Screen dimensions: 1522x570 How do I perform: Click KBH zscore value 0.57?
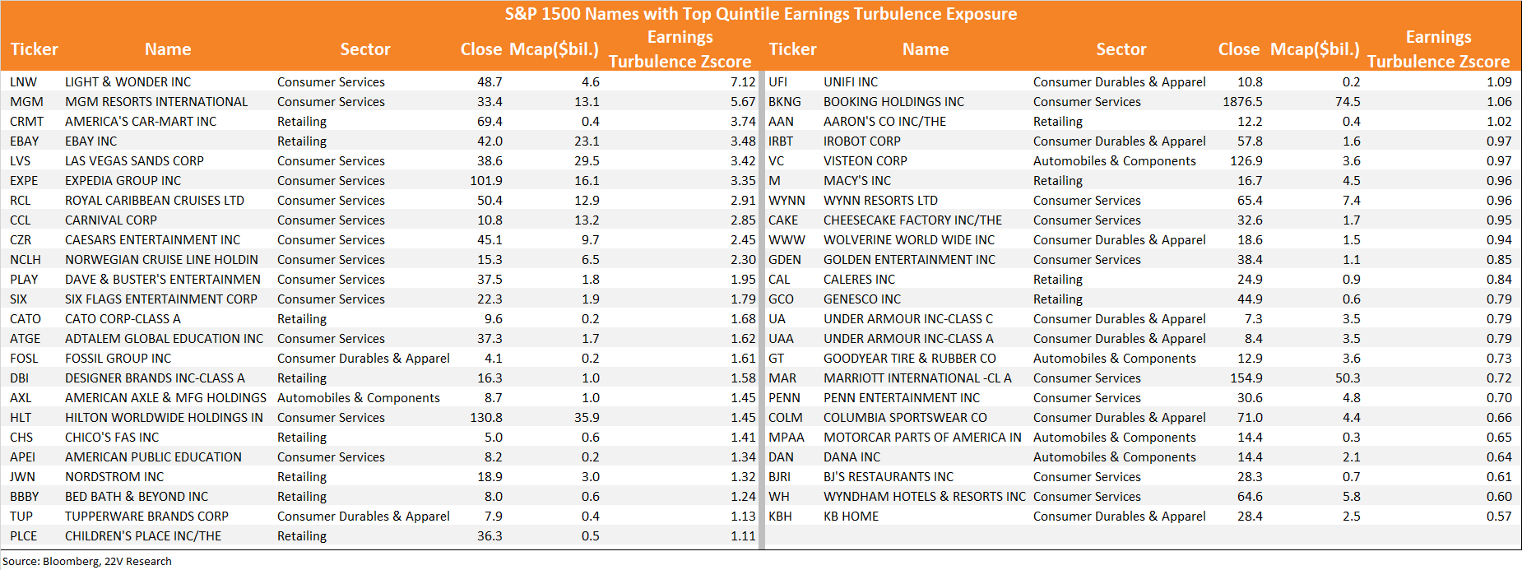(1499, 517)
